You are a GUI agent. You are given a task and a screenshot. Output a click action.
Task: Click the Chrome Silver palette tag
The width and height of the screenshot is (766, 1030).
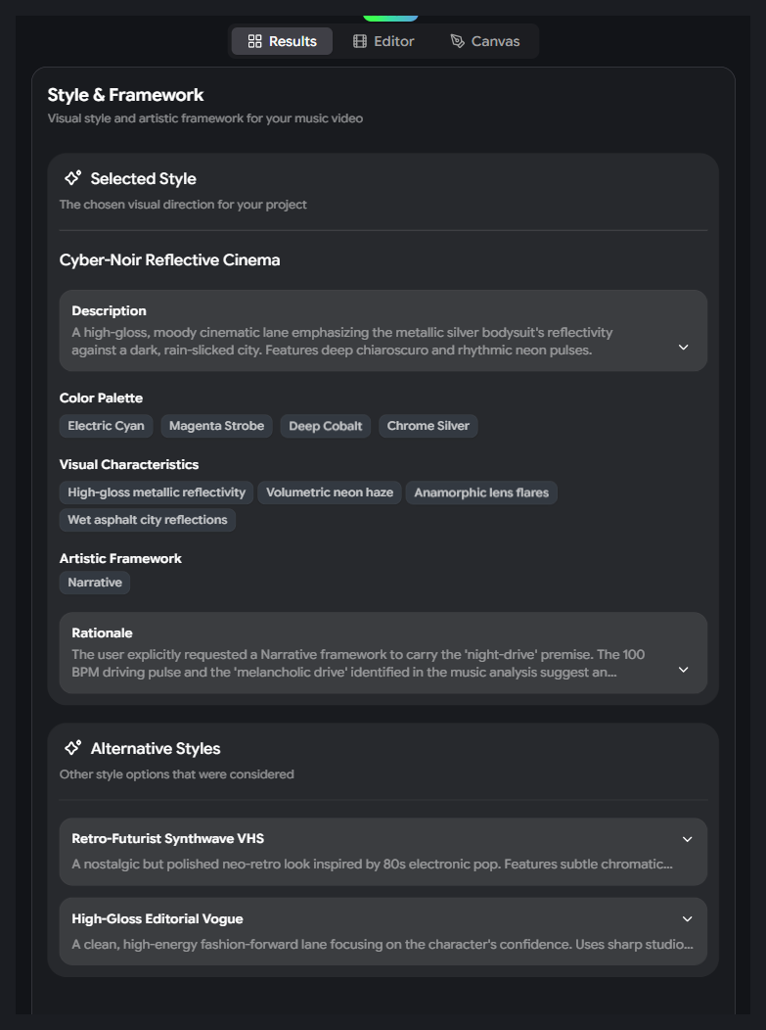(428, 426)
